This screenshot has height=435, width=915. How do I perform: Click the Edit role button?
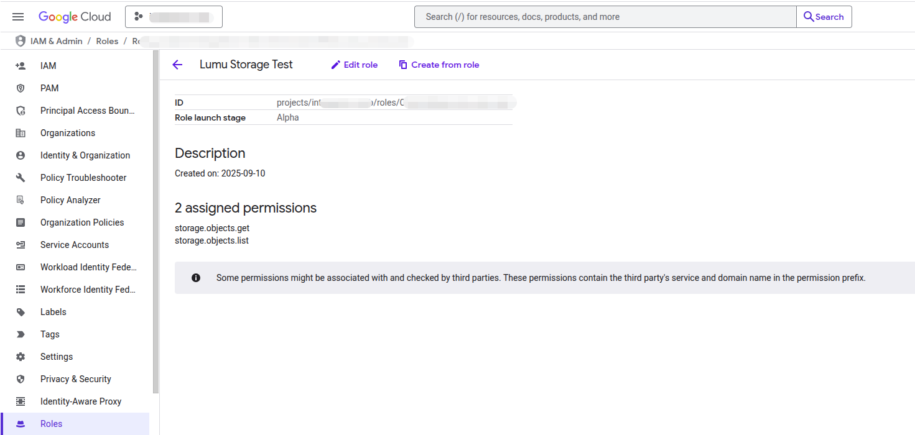tap(354, 65)
